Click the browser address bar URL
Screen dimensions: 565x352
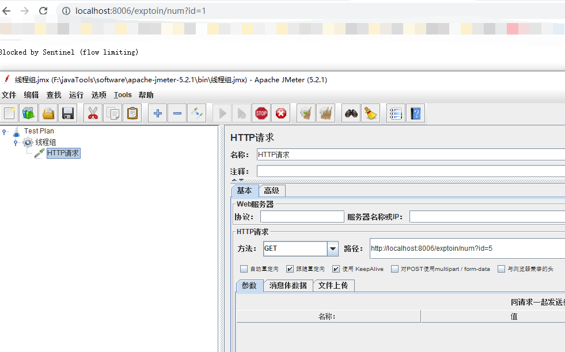[141, 11]
